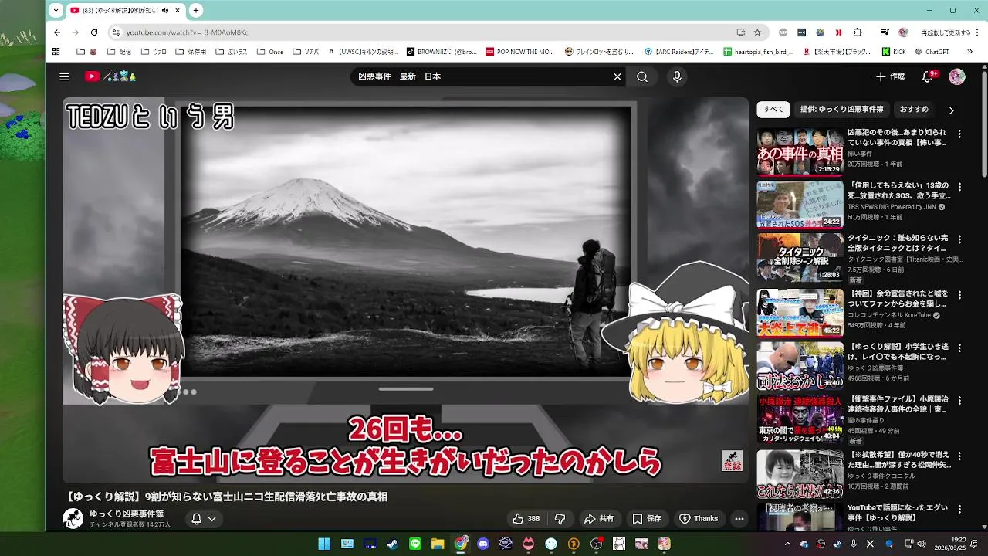Click the 登録 subscribe watermark in the video

(x=732, y=461)
